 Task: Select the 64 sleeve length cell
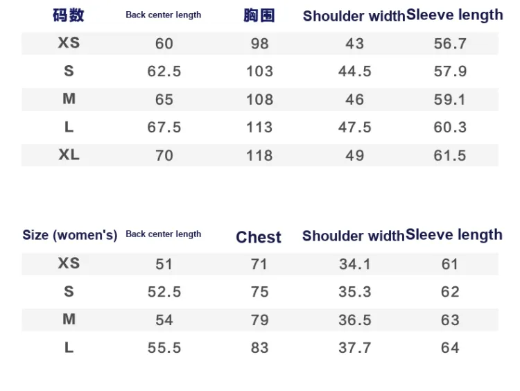click(x=450, y=348)
